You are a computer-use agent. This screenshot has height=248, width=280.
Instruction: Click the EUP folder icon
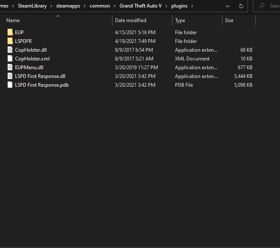pos(10,33)
